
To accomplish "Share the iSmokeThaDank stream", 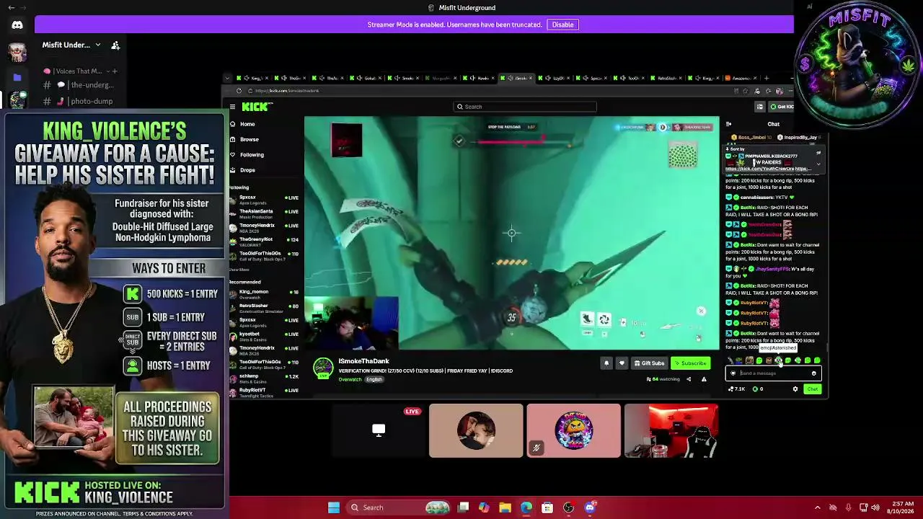I will [688, 379].
